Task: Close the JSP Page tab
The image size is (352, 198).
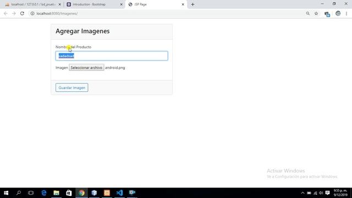Action: click(183, 4)
